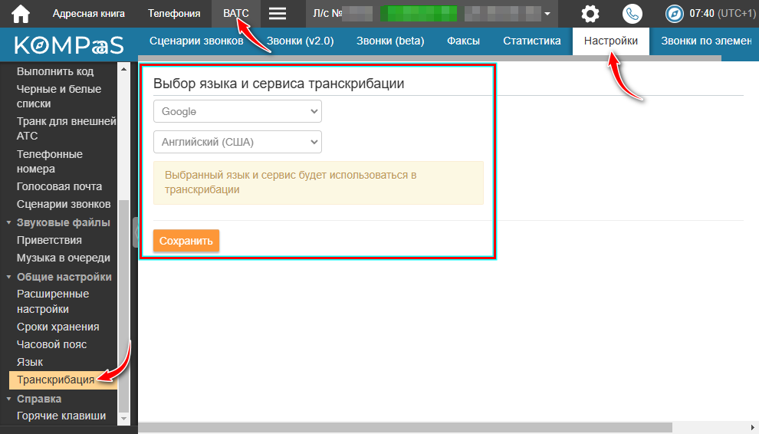Go to the home page icon
The height and width of the screenshot is (434, 759).
click(x=21, y=14)
